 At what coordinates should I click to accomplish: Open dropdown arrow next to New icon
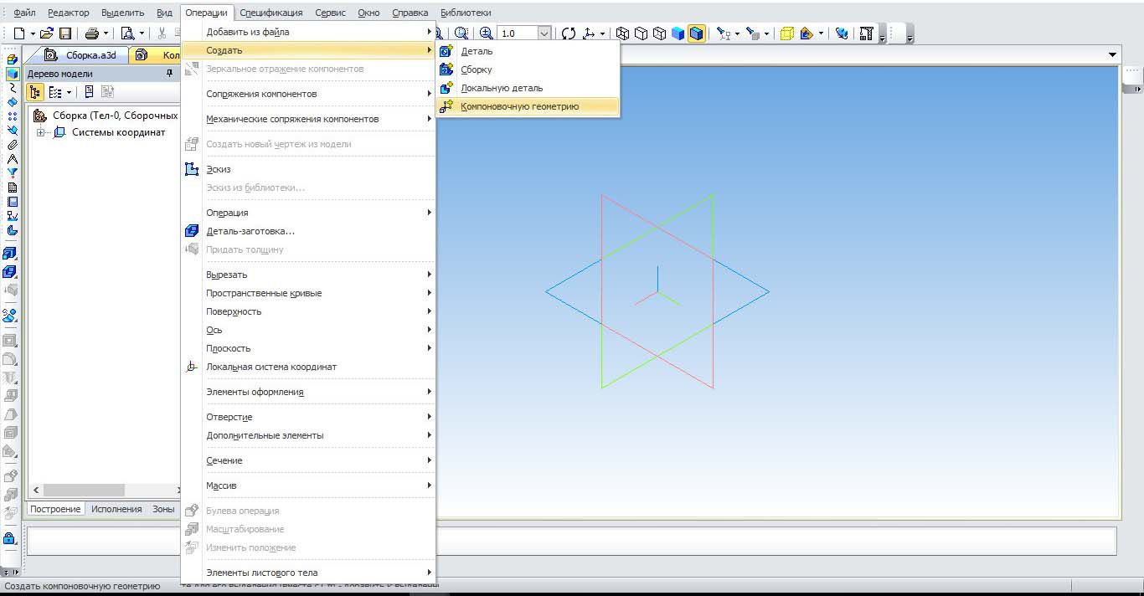(33, 33)
